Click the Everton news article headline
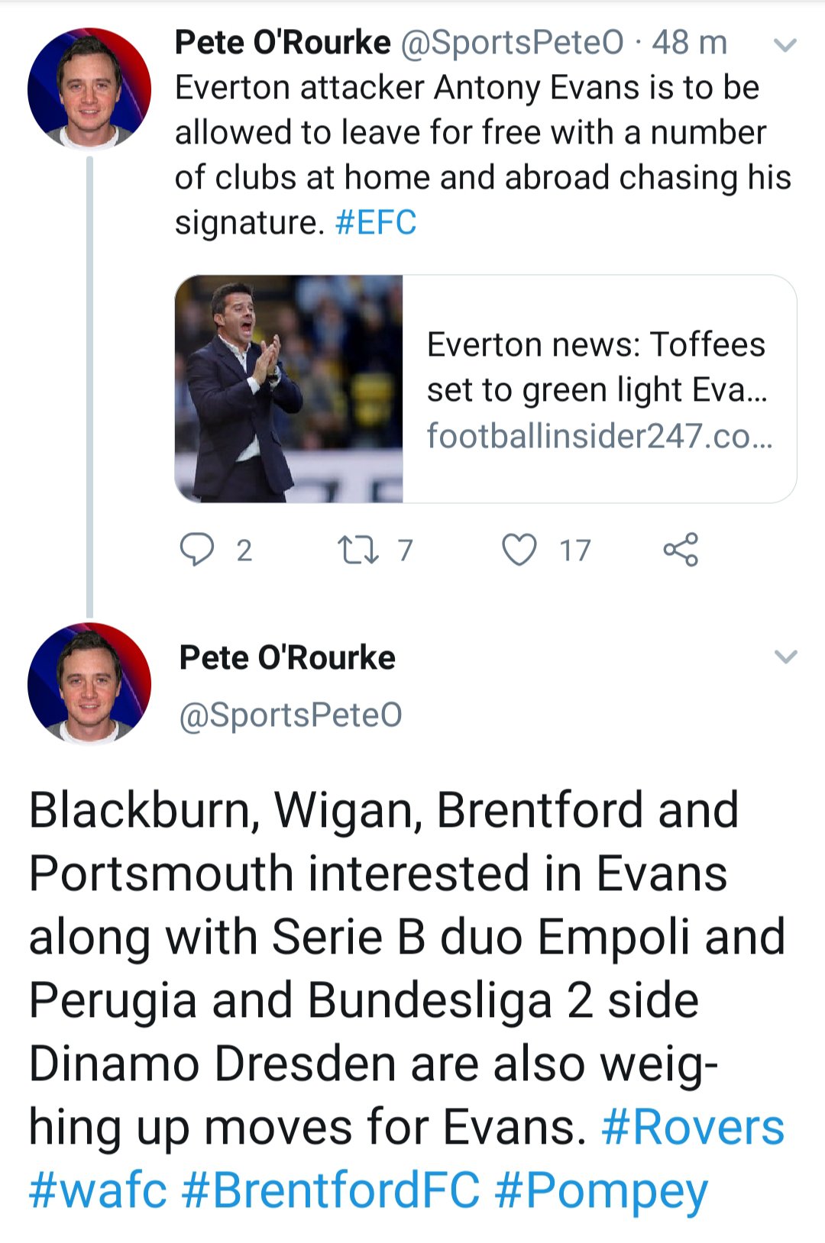The image size is (825, 1243). click(x=596, y=366)
